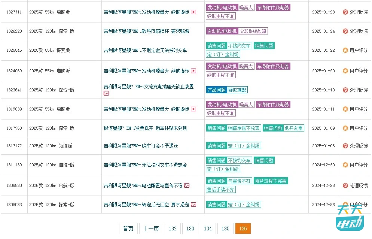Open complaint 吉利银河星舰7EM-i散热风扇损坏 要求赔偿
The width and height of the screenshot is (372, 239).
tap(147, 31)
